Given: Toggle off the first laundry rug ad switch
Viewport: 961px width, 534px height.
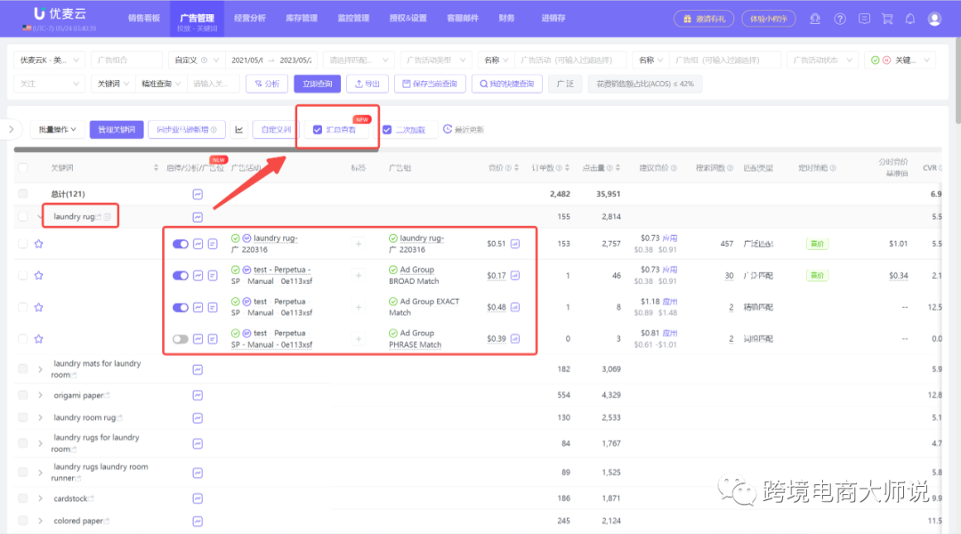Looking at the screenshot, I should 182,243.
